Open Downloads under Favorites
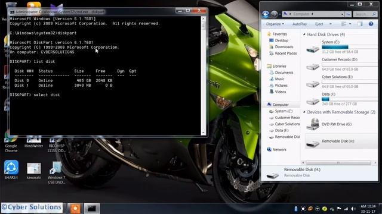 coord(281,47)
